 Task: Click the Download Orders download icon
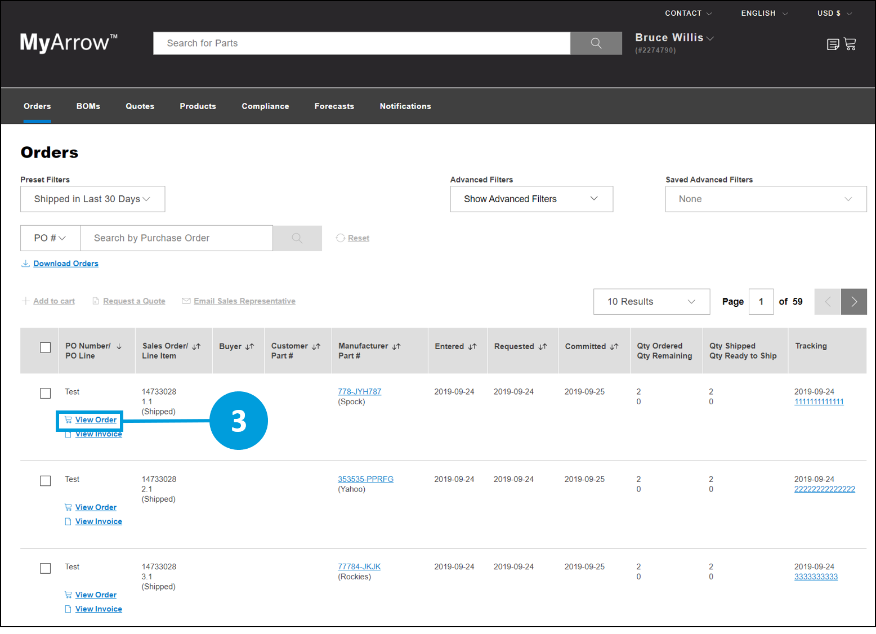pyautogui.click(x=25, y=263)
